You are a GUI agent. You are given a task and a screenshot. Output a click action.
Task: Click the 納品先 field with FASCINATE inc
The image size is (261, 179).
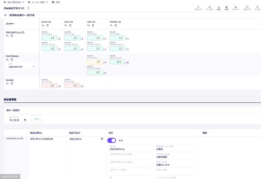(130, 148)
